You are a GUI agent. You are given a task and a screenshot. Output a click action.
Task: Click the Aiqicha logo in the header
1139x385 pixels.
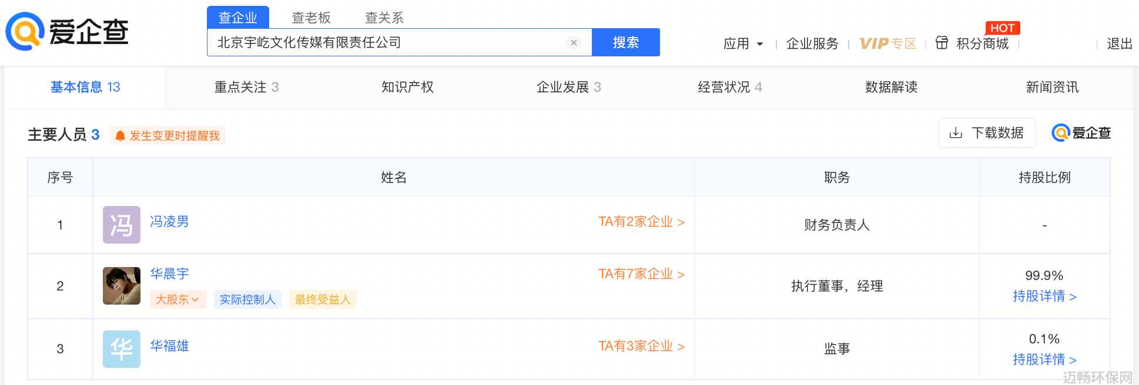(67, 32)
